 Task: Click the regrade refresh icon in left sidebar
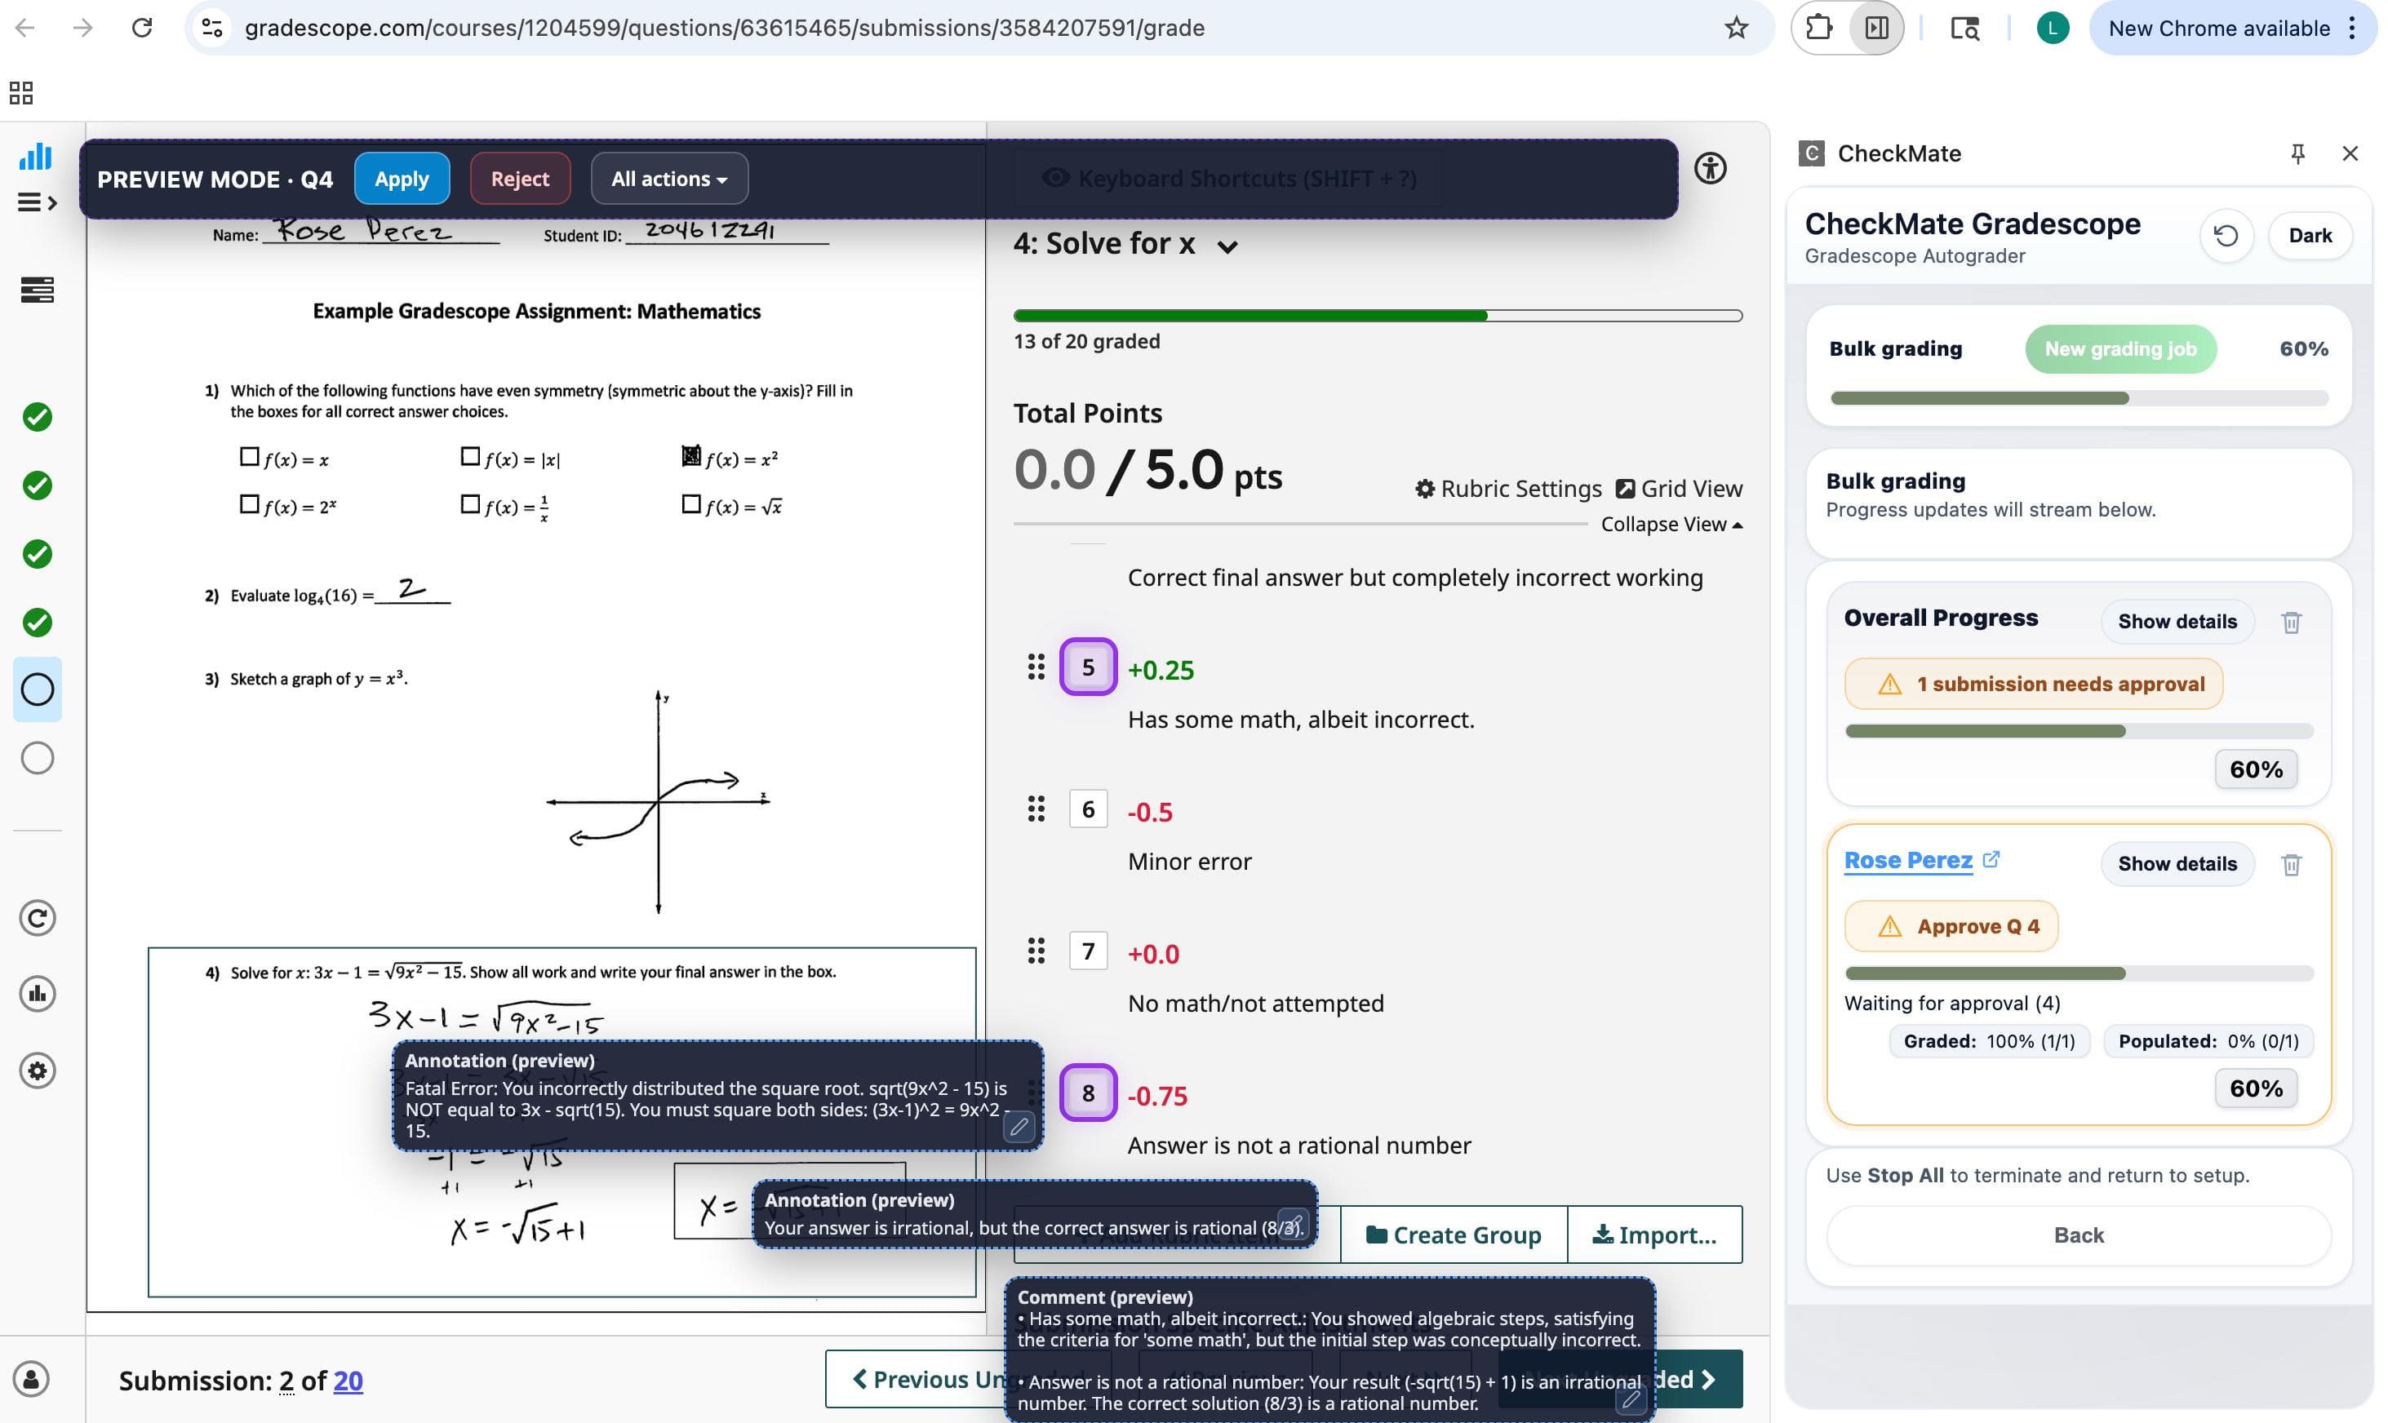[x=37, y=918]
